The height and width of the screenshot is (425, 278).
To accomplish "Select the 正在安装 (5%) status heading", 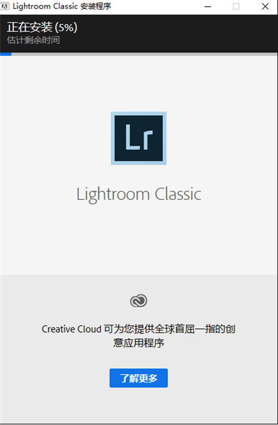I will pyautogui.click(x=42, y=27).
